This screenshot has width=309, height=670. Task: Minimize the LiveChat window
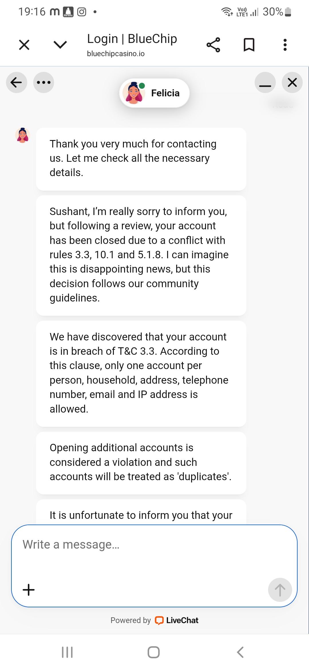(265, 82)
